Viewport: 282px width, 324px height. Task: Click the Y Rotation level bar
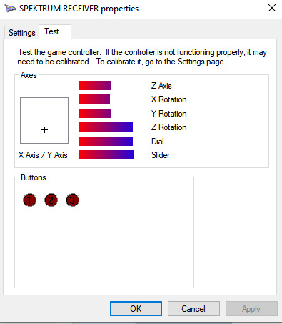coord(95,113)
